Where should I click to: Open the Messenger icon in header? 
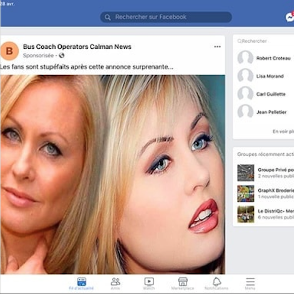(290, 18)
